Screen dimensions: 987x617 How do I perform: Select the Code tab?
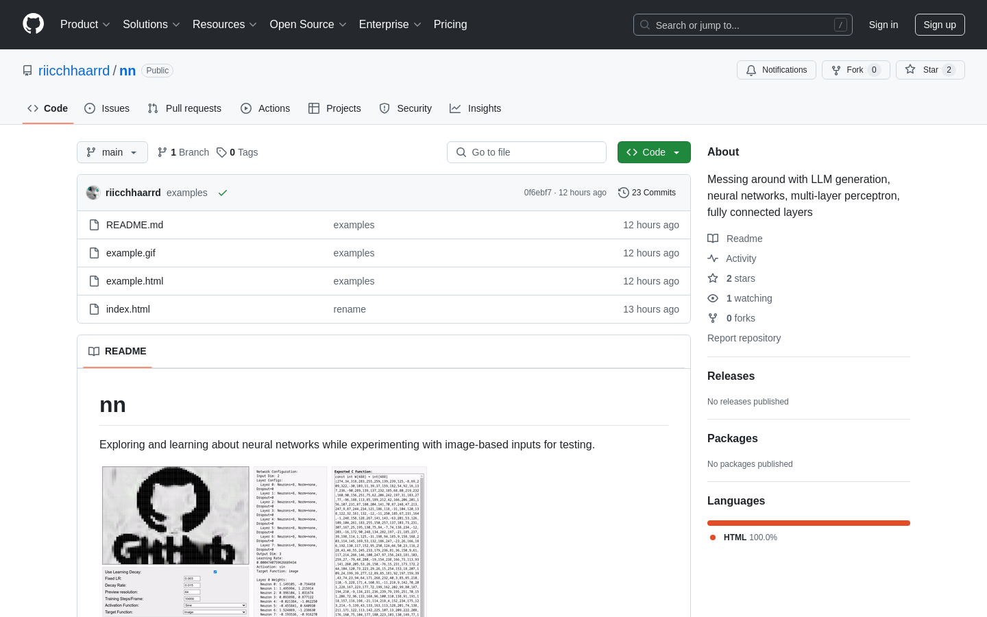tap(48, 108)
